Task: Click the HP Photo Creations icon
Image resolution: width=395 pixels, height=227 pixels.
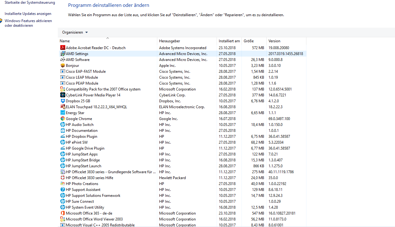Action: [x=62, y=184]
